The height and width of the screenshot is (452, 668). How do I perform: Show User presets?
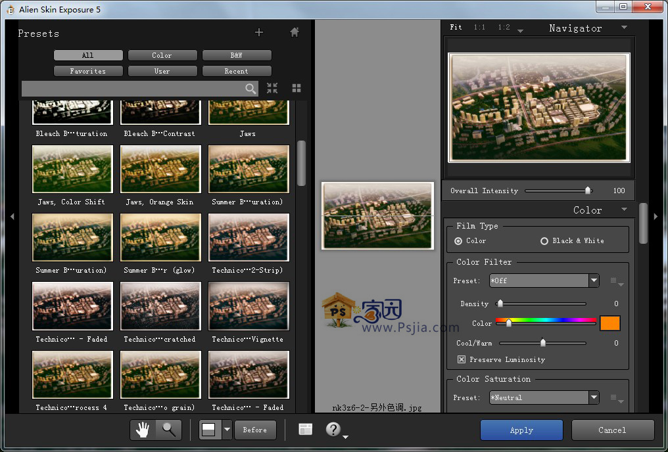tap(162, 71)
